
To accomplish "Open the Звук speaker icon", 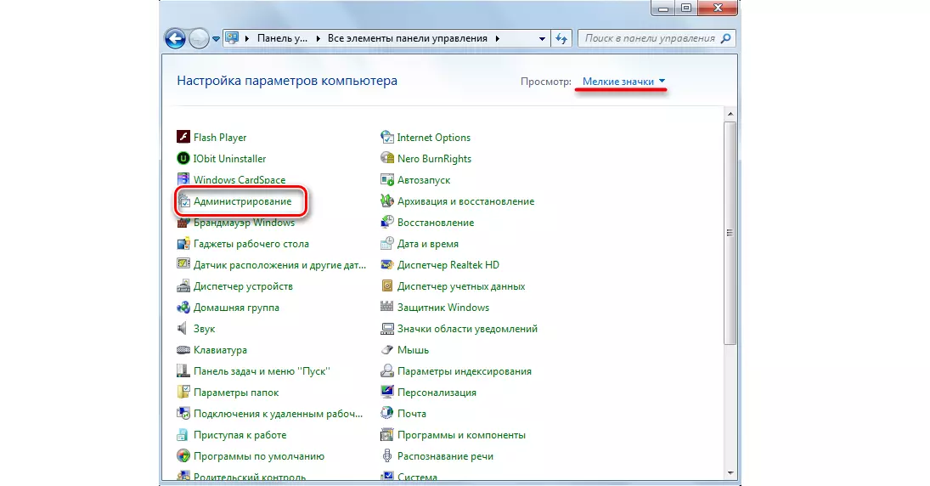I will 183,329.
